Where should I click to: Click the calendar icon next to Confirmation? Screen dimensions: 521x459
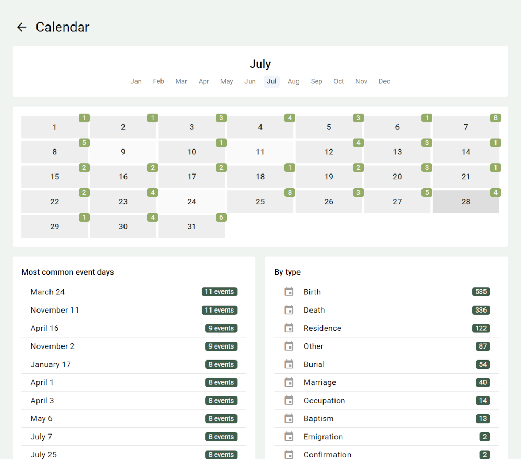click(x=289, y=454)
